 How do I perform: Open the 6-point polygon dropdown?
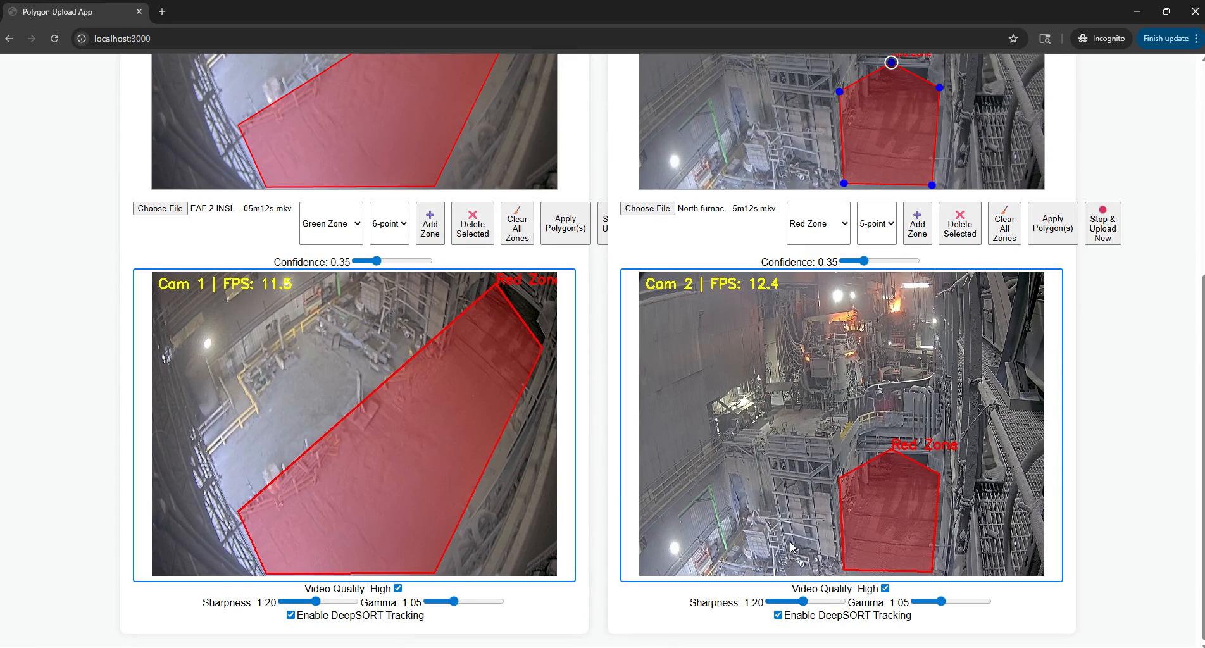click(389, 223)
